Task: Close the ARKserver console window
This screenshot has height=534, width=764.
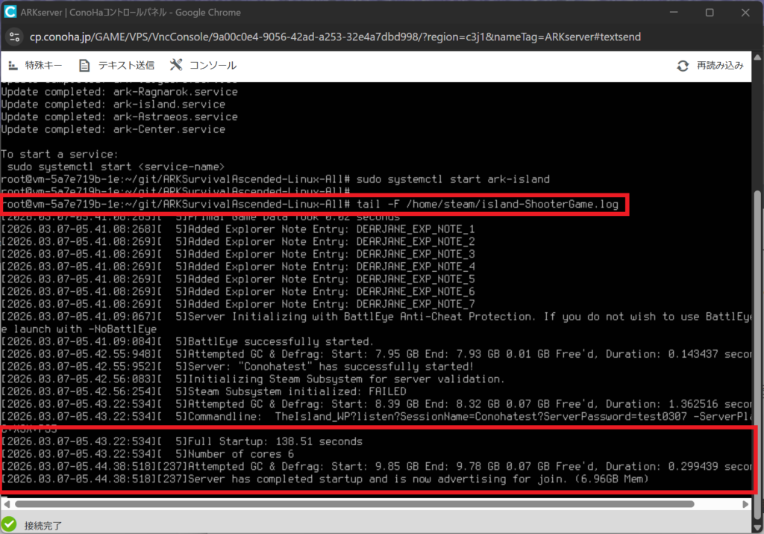Action: [743, 13]
